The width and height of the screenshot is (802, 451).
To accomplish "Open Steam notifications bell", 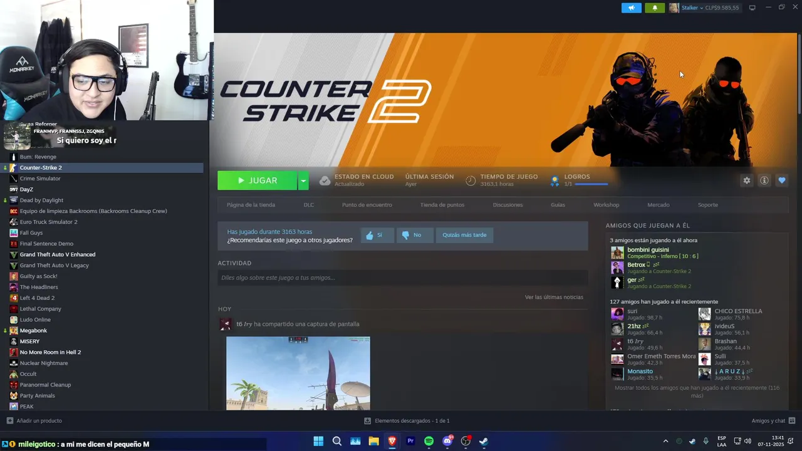I will (x=655, y=8).
